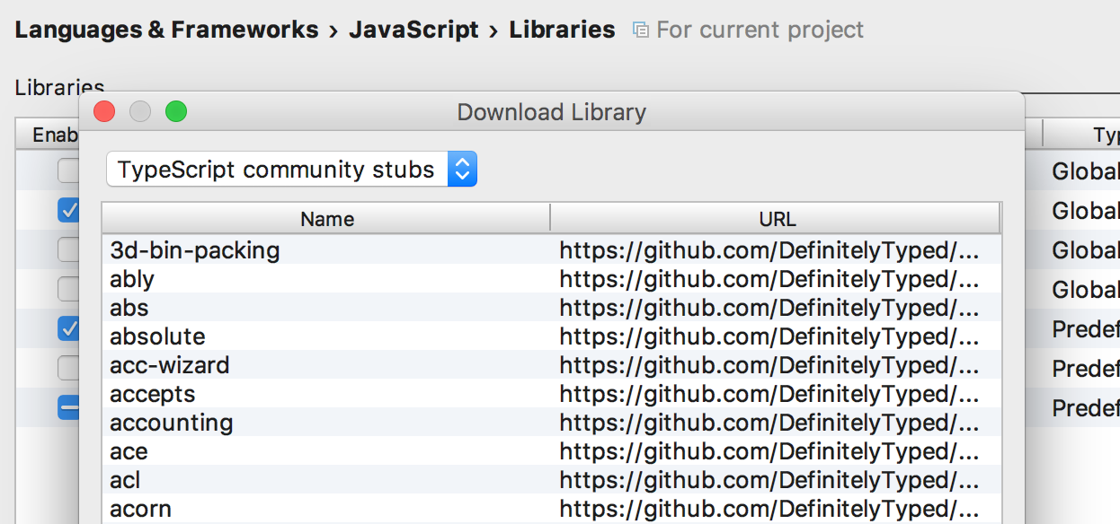
Task: Click the URL cell for accepts
Action: click(x=777, y=393)
